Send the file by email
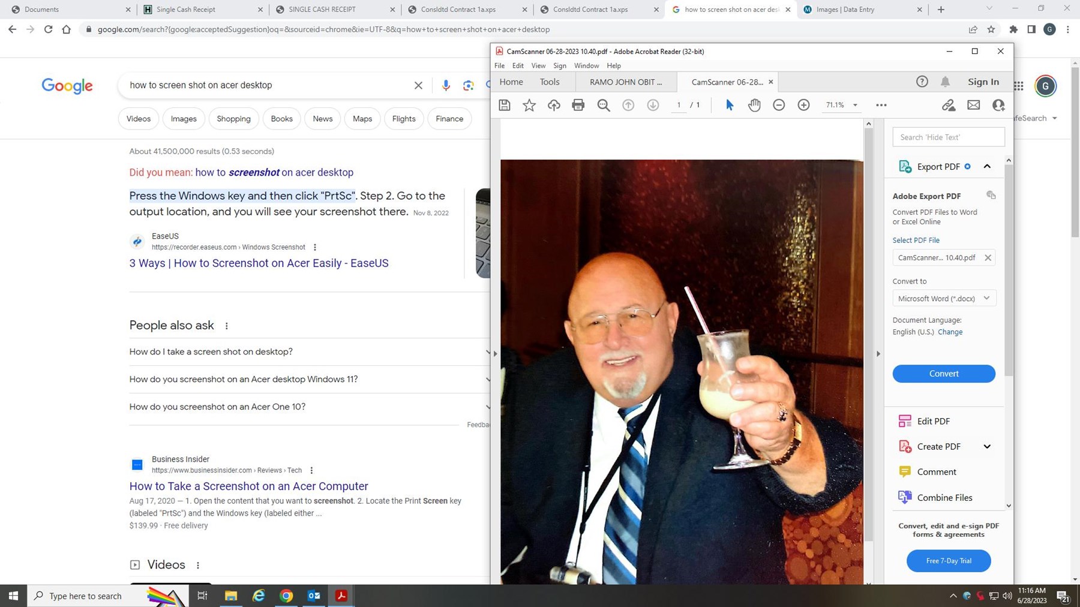Image resolution: width=1080 pixels, height=607 pixels. click(973, 105)
